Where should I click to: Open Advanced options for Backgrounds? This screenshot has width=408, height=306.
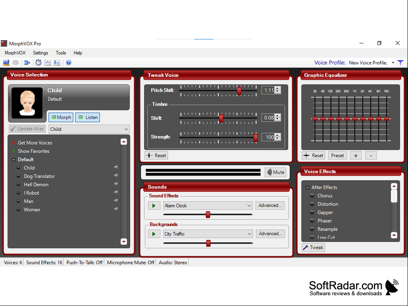coord(270,234)
